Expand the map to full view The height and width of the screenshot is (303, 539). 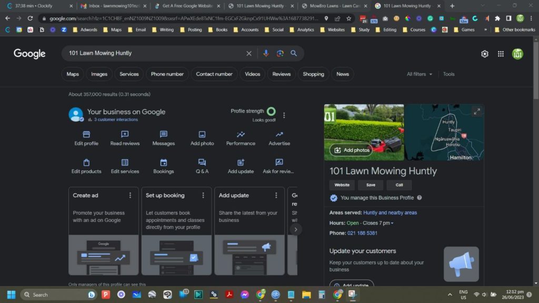coord(477,112)
